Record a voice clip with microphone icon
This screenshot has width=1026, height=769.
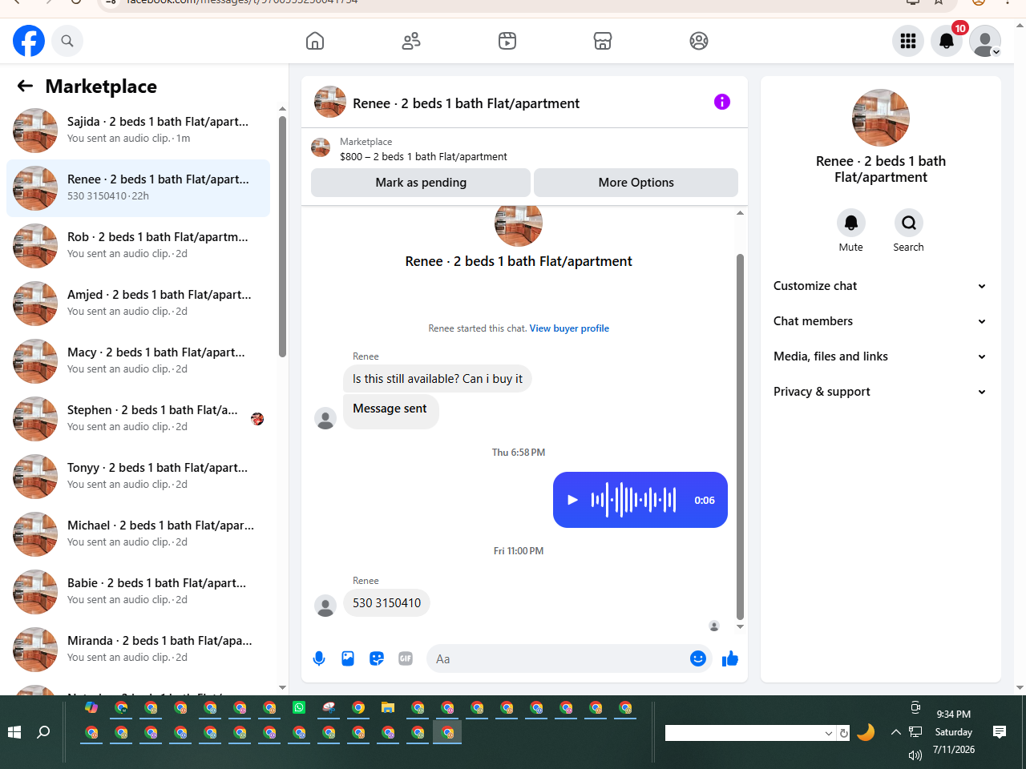(x=319, y=658)
